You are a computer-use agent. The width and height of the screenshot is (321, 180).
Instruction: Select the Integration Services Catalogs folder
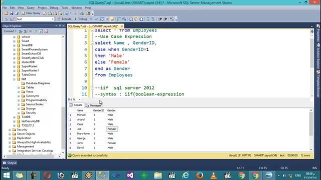click(x=35, y=150)
